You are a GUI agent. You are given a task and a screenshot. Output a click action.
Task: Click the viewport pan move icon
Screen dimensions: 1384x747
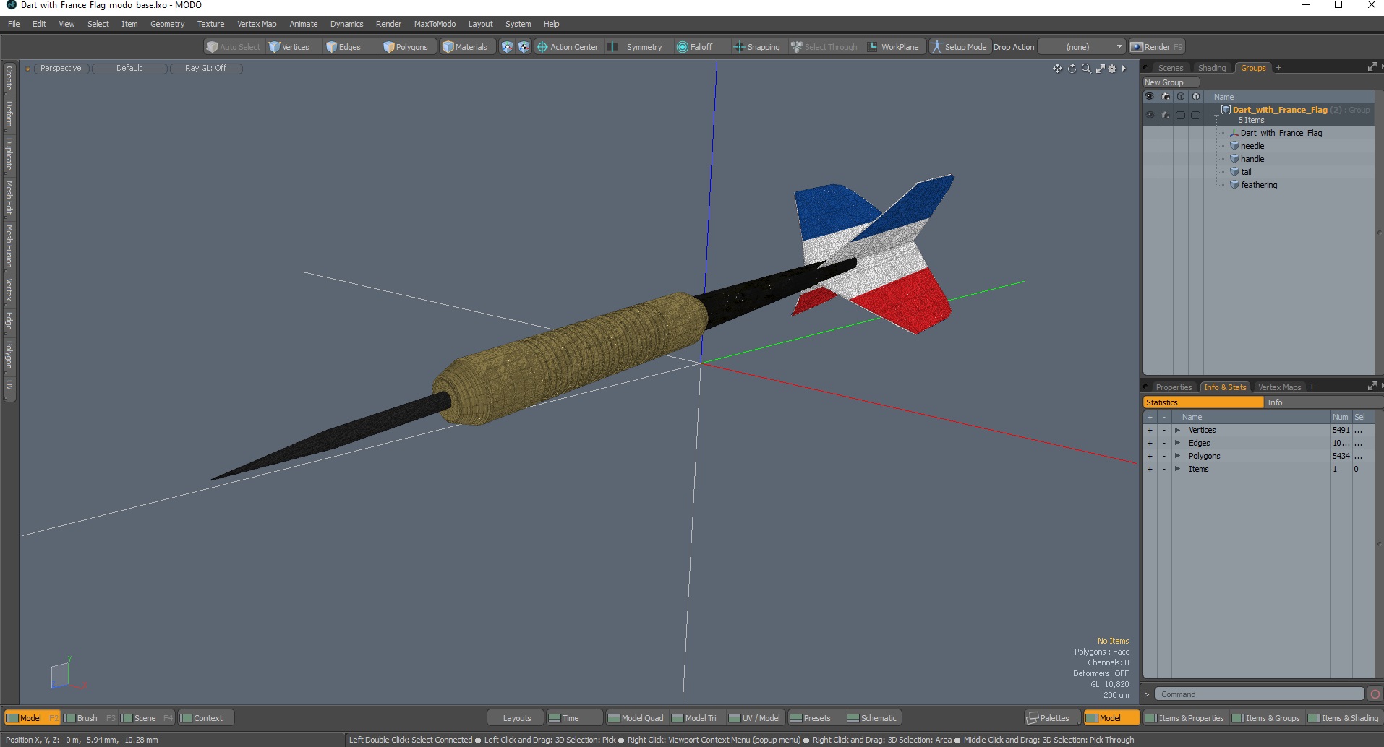point(1057,69)
